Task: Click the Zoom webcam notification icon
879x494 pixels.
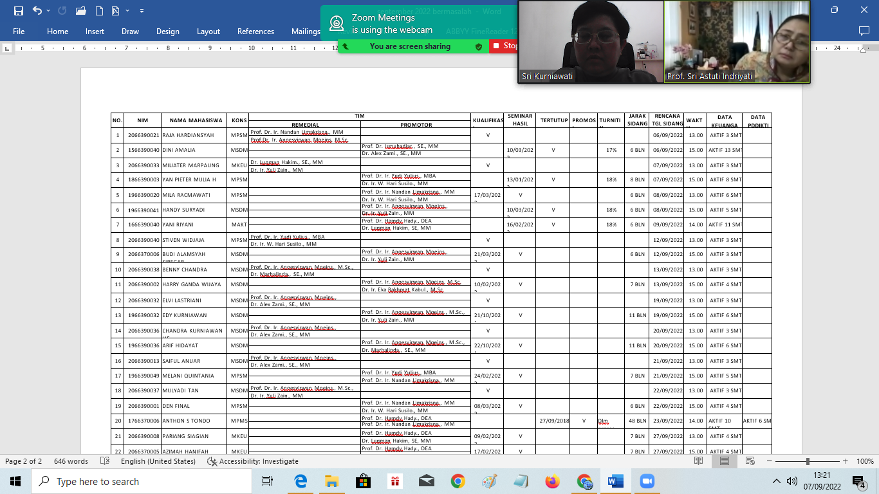Action: tap(336, 23)
